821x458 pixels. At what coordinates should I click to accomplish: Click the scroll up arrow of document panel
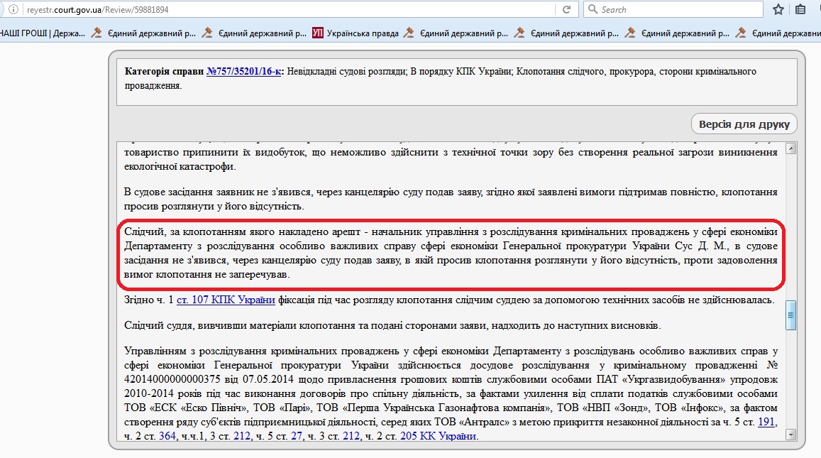coord(791,148)
